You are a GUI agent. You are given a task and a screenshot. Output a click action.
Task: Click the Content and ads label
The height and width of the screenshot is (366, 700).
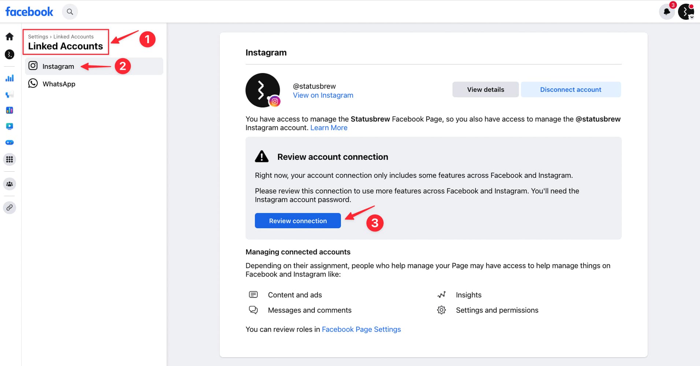pos(295,295)
